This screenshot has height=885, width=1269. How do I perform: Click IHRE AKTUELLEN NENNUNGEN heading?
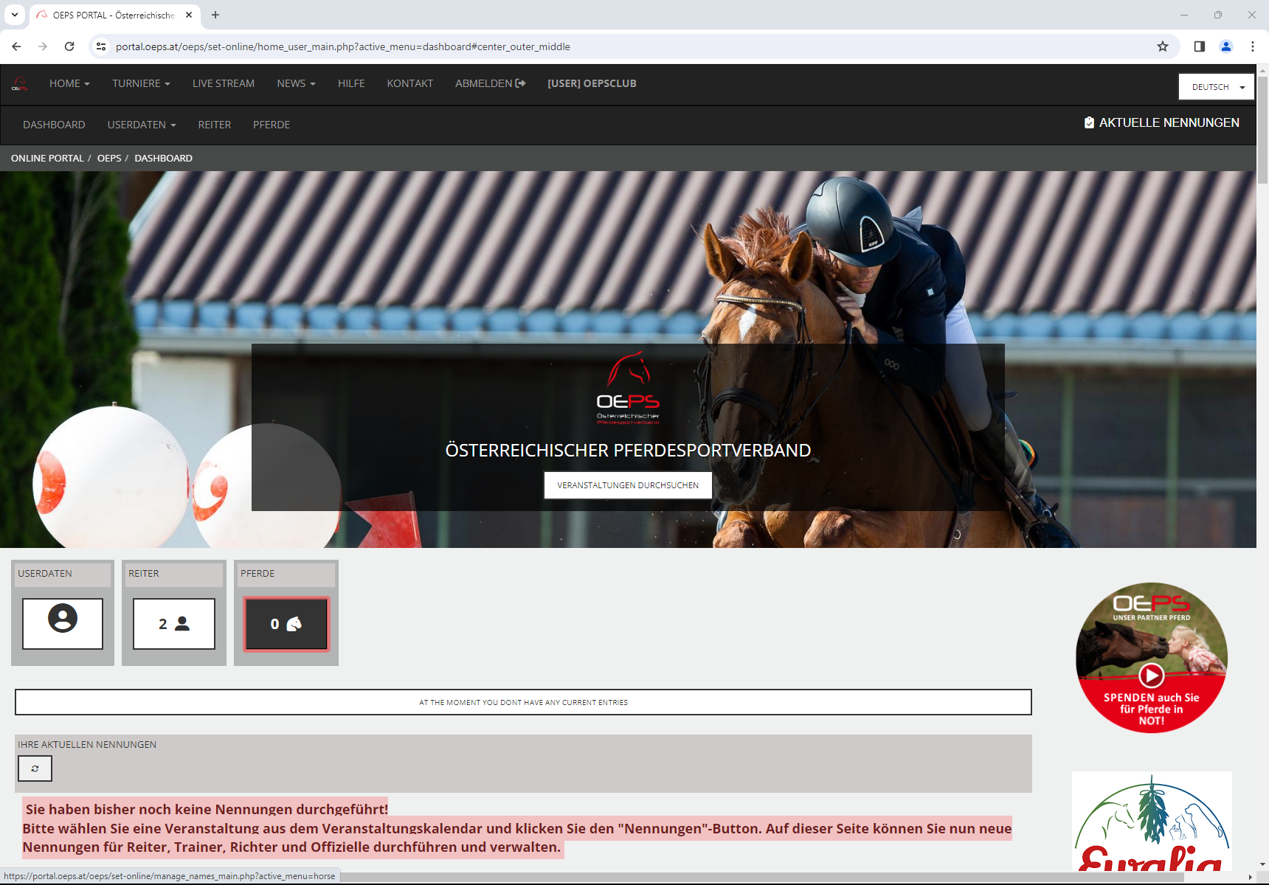[87, 745]
